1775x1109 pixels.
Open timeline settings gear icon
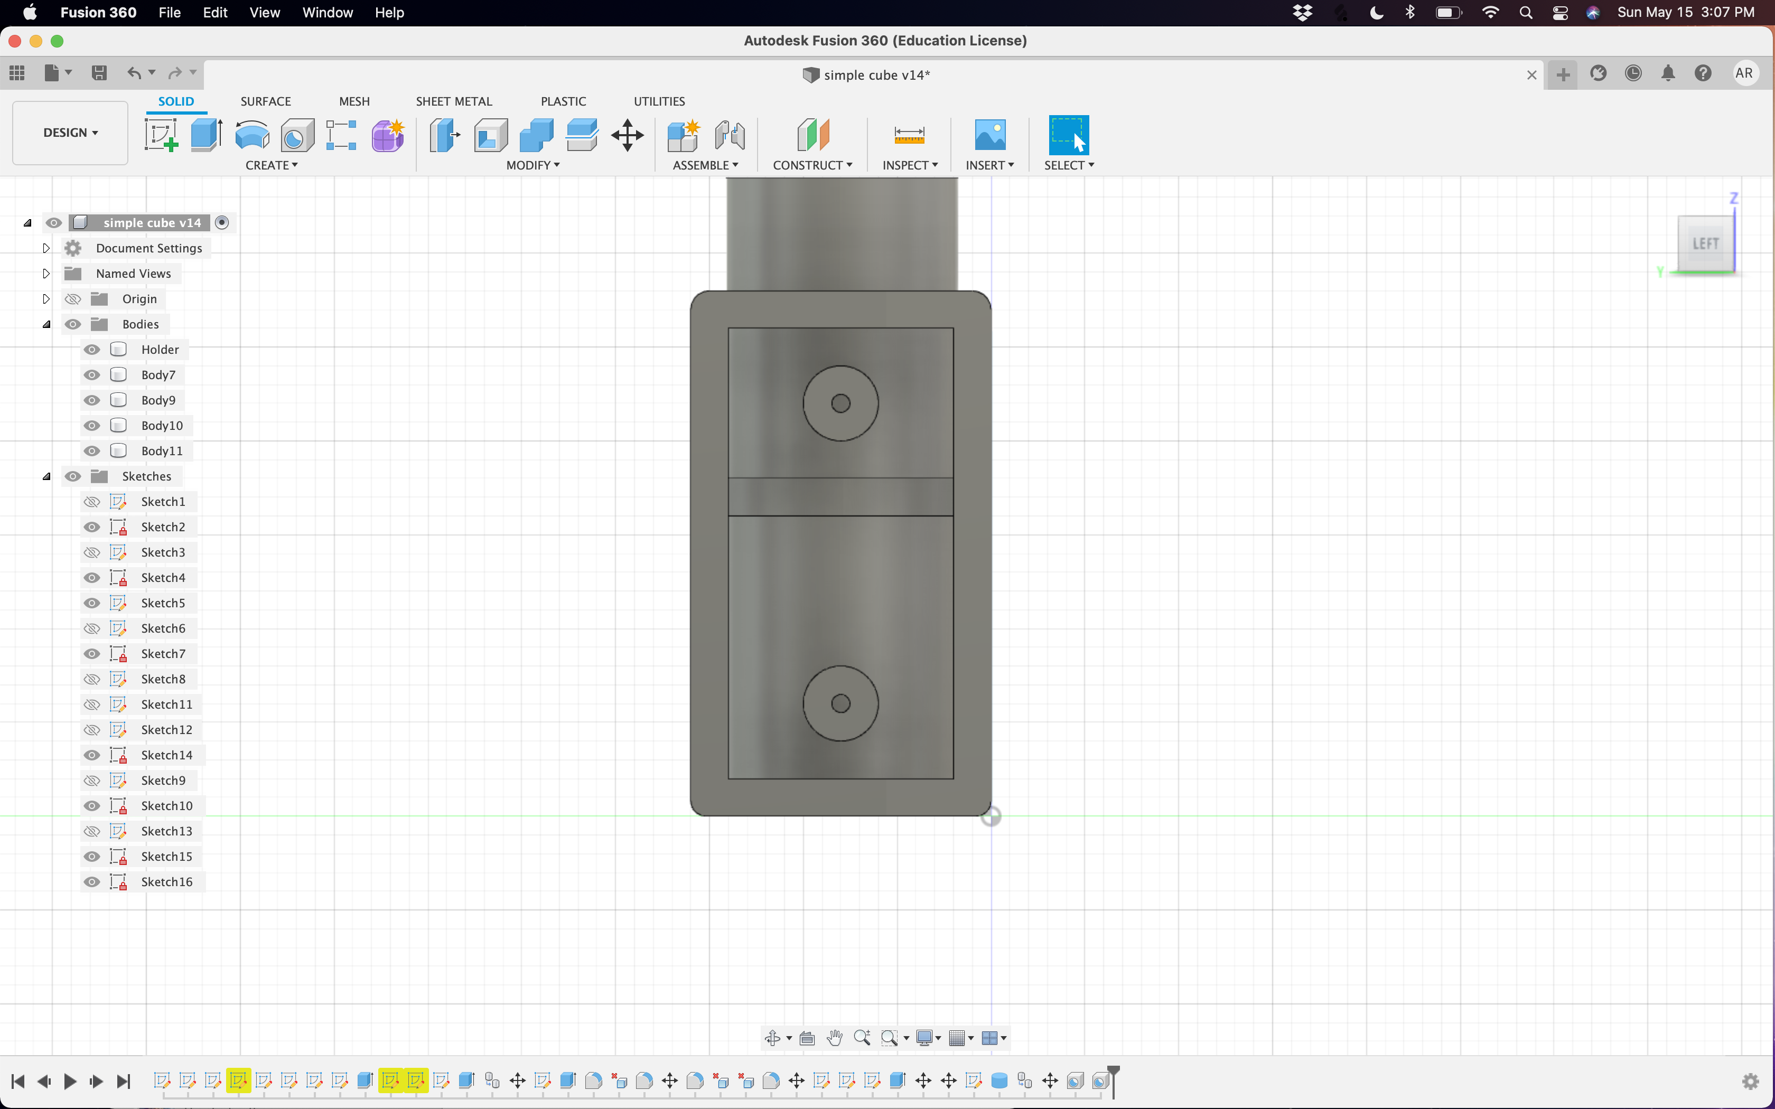[x=1751, y=1081]
